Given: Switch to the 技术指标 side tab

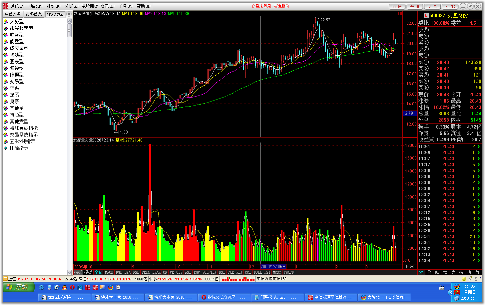Looking at the screenshot, I should coord(55,14).
